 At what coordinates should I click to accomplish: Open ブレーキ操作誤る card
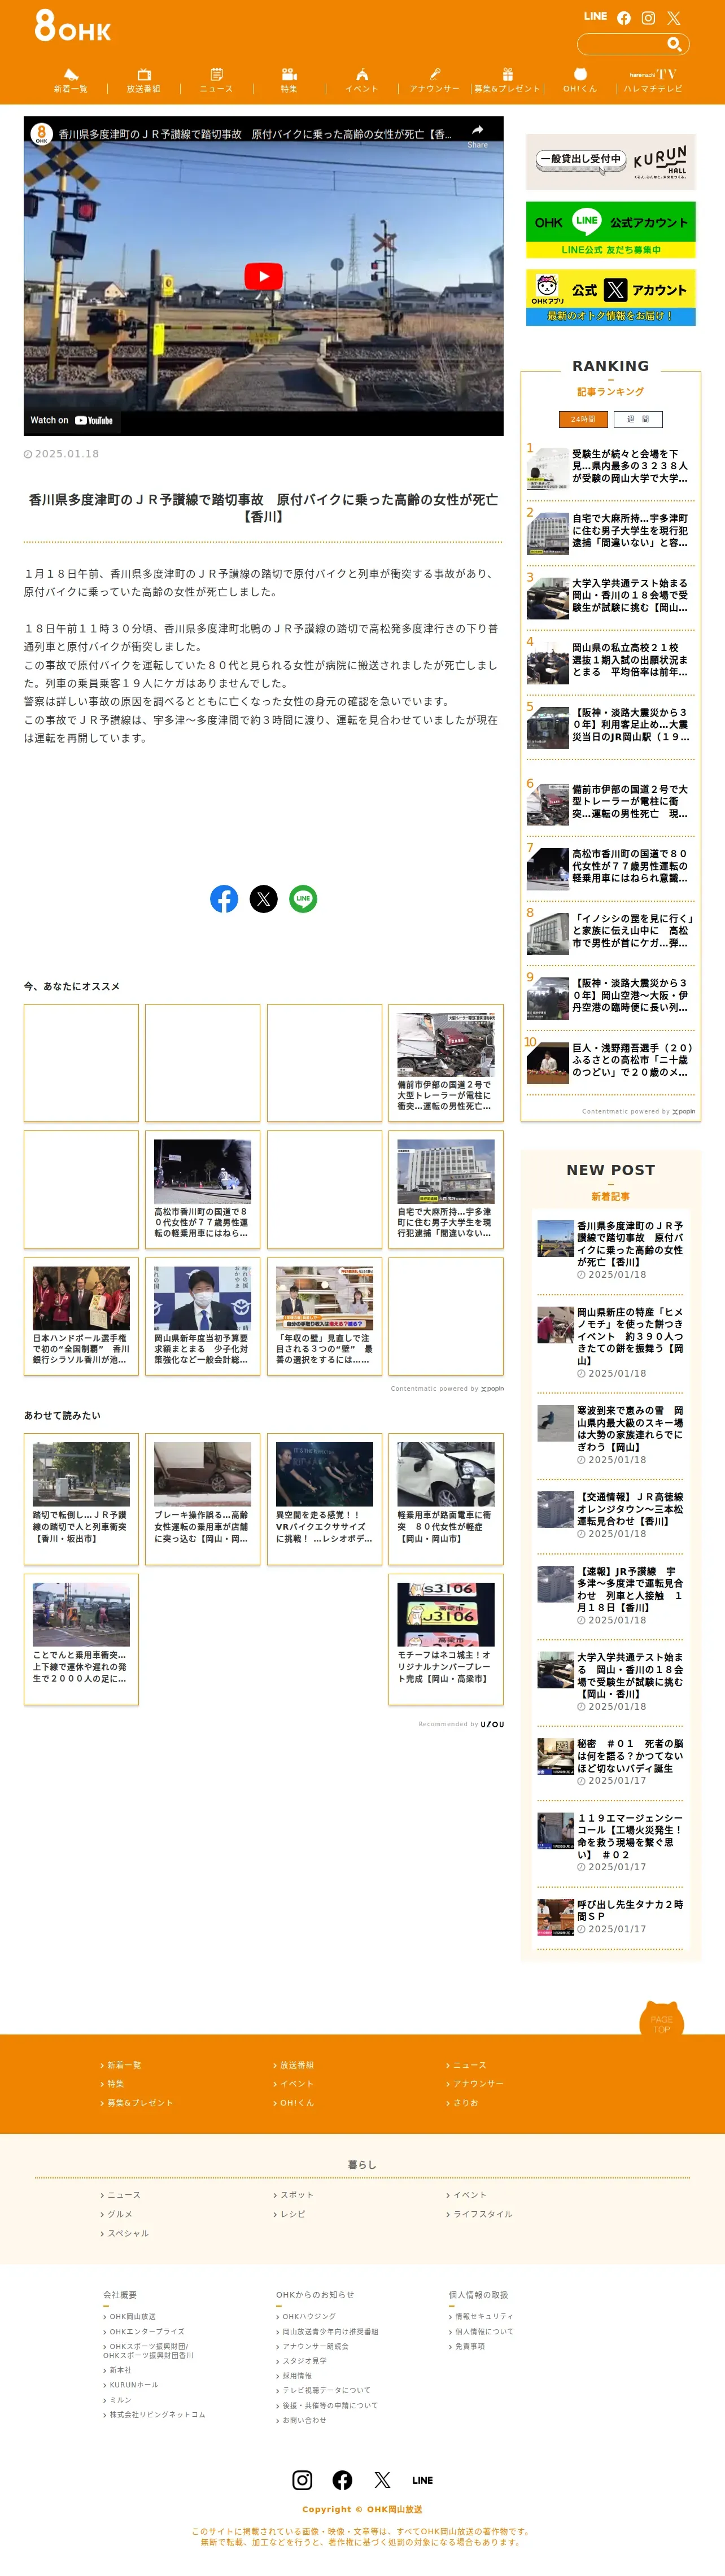(x=202, y=1499)
